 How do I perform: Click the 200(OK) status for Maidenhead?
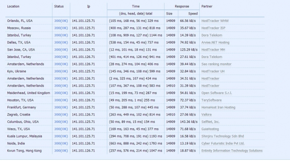(61, 93)
